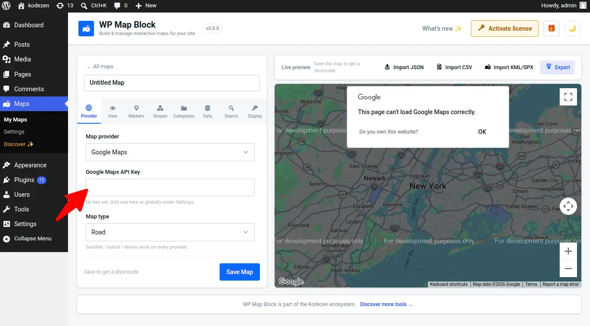Open Tools in the sidebar
Screen dimensions: 590x326
click(34, 209)
